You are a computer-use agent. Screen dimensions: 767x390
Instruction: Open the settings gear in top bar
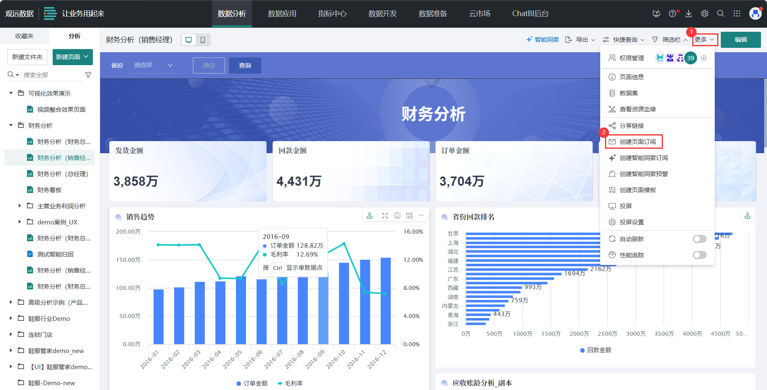(x=704, y=14)
